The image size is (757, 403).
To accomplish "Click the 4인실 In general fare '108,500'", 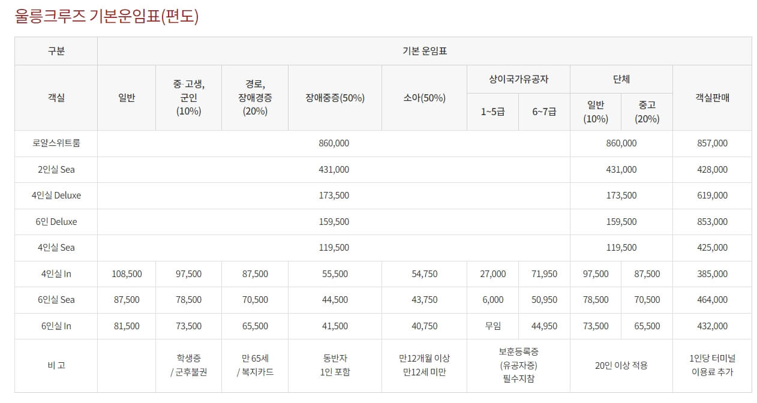I will [x=127, y=274].
